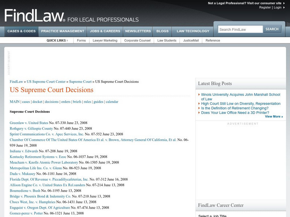Open Metropolitan Life Ins. Co. v. Glenn

coord(36,168)
